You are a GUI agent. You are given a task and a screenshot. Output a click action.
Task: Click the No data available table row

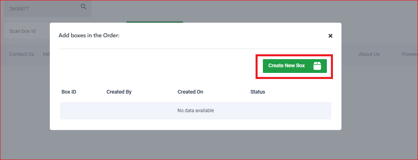[196, 111]
